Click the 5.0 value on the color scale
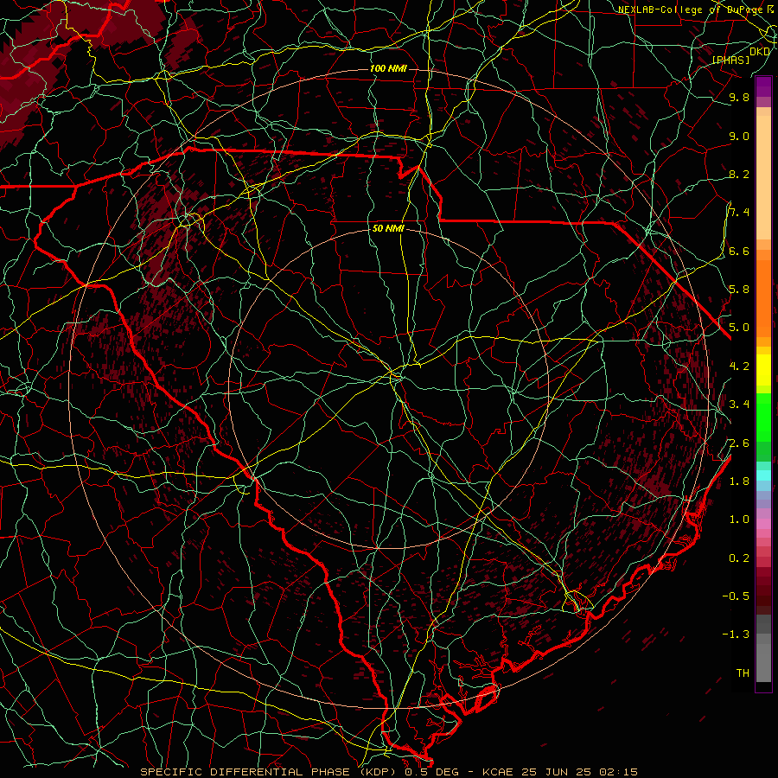This screenshot has width=778, height=778. pyautogui.click(x=739, y=328)
